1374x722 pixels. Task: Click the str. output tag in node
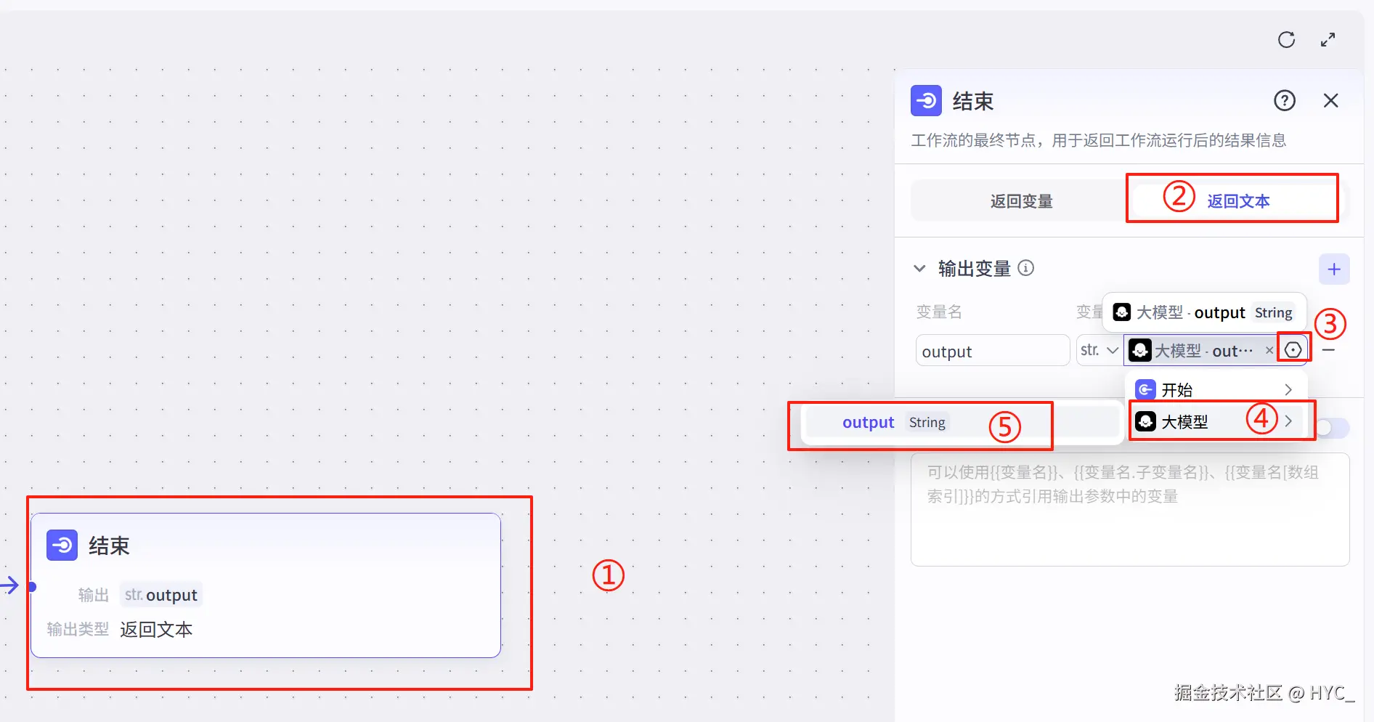click(x=160, y=595)
